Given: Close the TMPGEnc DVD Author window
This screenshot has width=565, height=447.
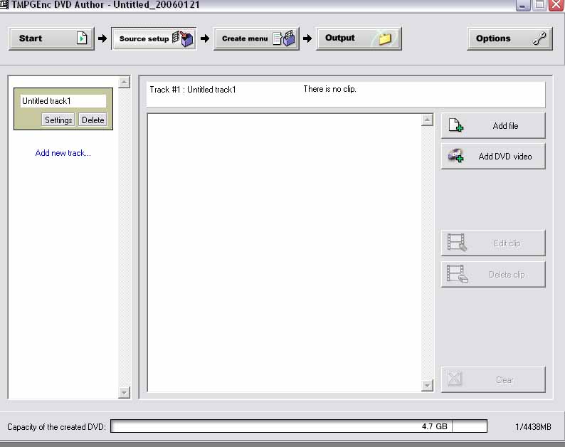Looking at the screenshot, I should [x=556, y=5].
